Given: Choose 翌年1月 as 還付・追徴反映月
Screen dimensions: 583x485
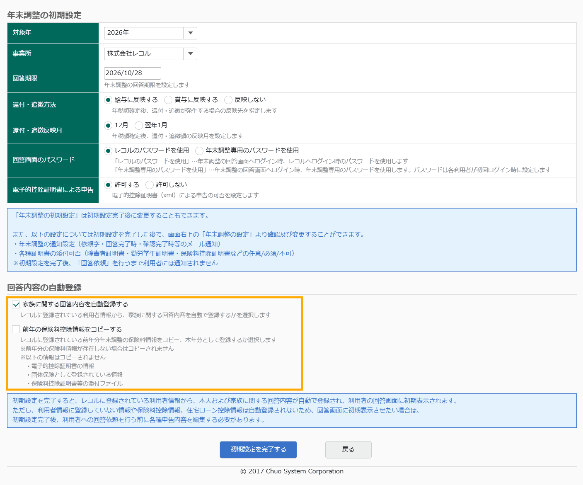Looking at the screenshot, I should point(139,125).
